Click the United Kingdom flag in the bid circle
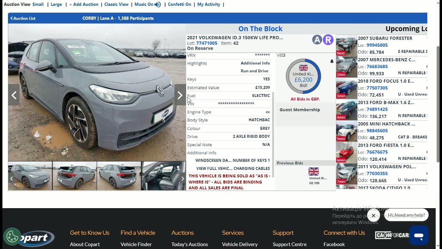442x249 pixels. click(x=303, y=68)
